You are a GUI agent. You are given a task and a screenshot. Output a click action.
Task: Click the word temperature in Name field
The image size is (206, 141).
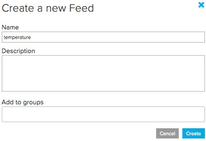click(x=17, y=37)
